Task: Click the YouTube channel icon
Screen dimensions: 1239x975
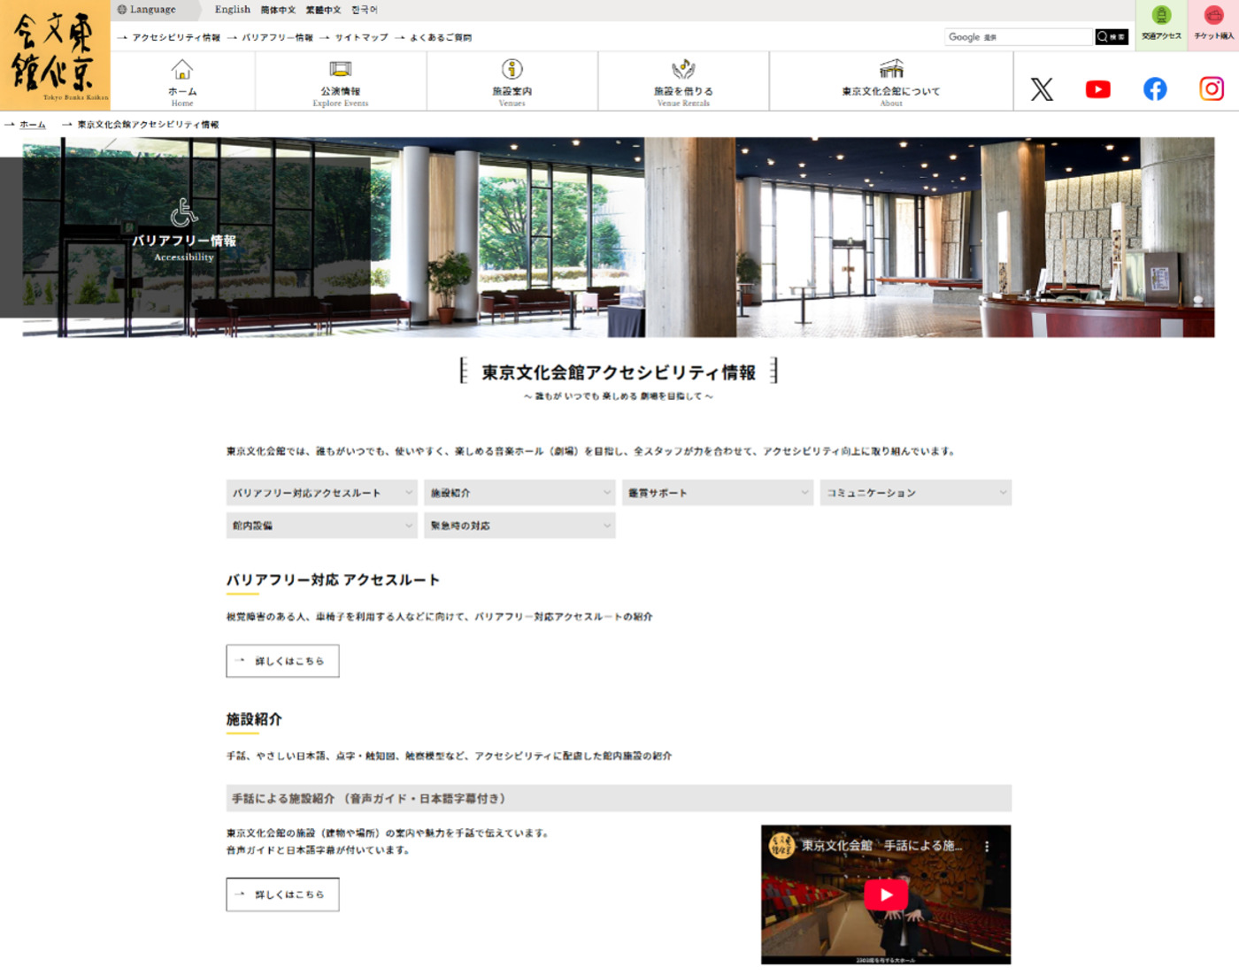Action: click(1097, 88)
